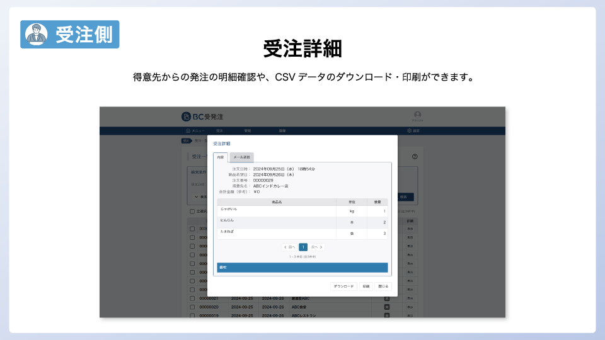Click the 印刷 print button
This screenshot has width=605, height=340.
click(x=366, y=286)
